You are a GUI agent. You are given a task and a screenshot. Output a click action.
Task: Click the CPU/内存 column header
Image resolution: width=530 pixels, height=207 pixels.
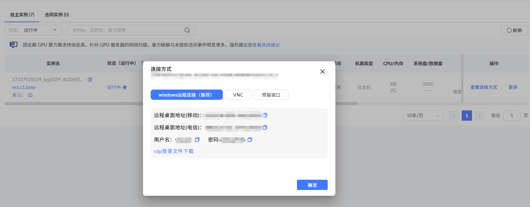[x=393, y=64]
